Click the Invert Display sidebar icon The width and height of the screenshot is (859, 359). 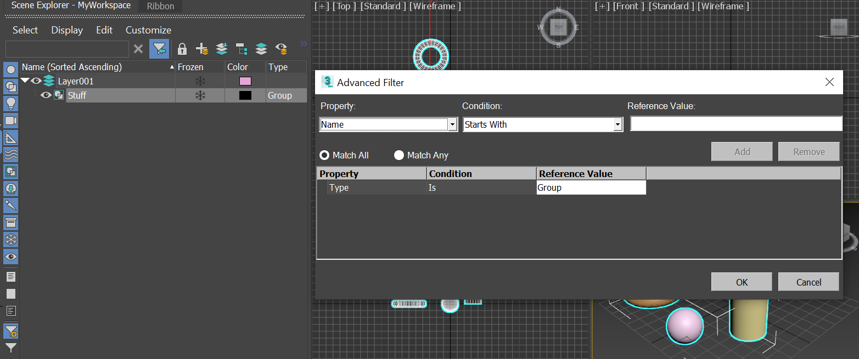tap(11, 311)
